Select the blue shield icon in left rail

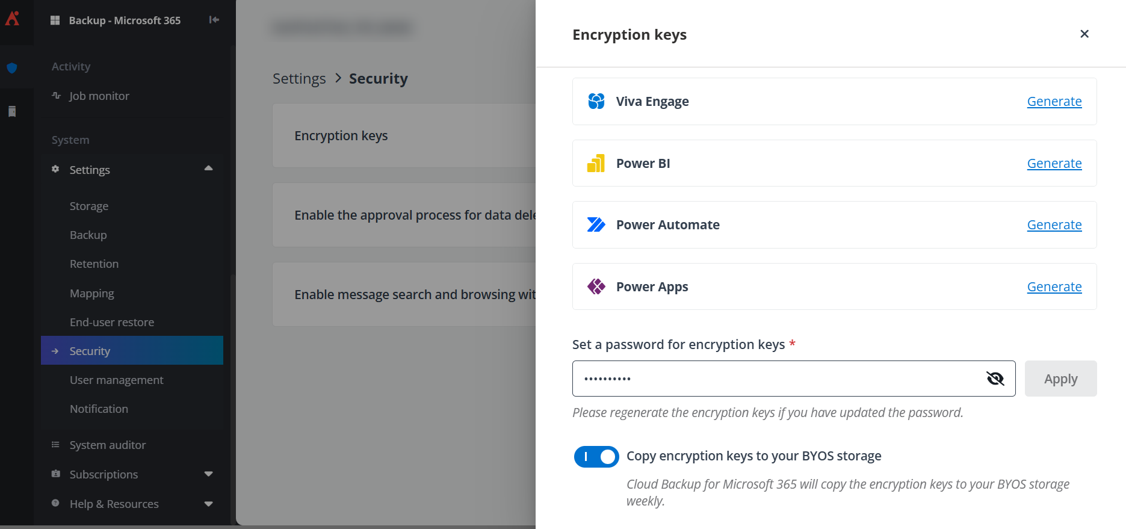click(x=12, y=68)
